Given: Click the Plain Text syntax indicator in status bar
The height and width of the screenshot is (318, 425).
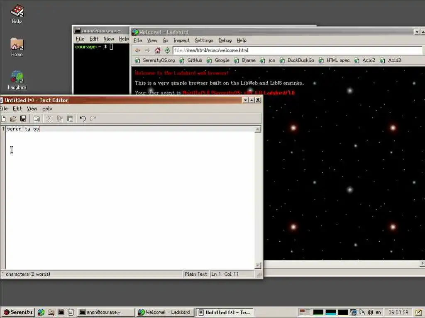Looking at the screenshot, I should 196,274.
